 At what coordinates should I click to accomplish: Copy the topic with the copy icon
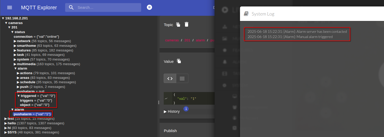[178, 25]
